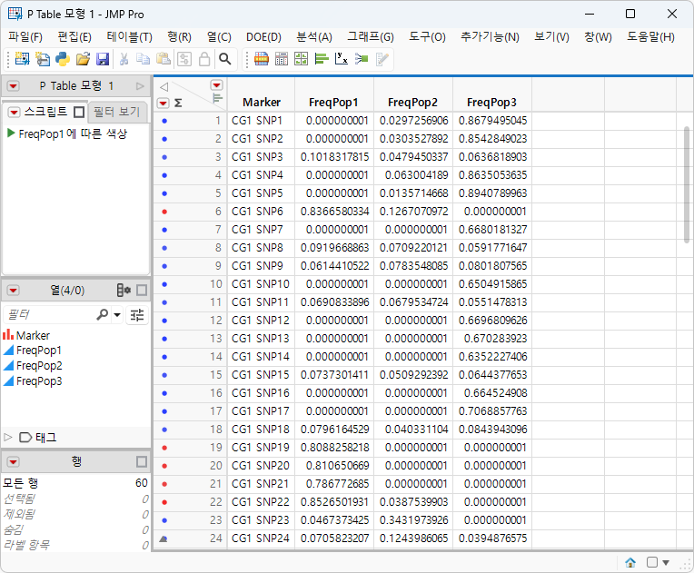Open the 그래프(G) menu
This screenshot has height=573, width=694.
click(x=371, y=36)
